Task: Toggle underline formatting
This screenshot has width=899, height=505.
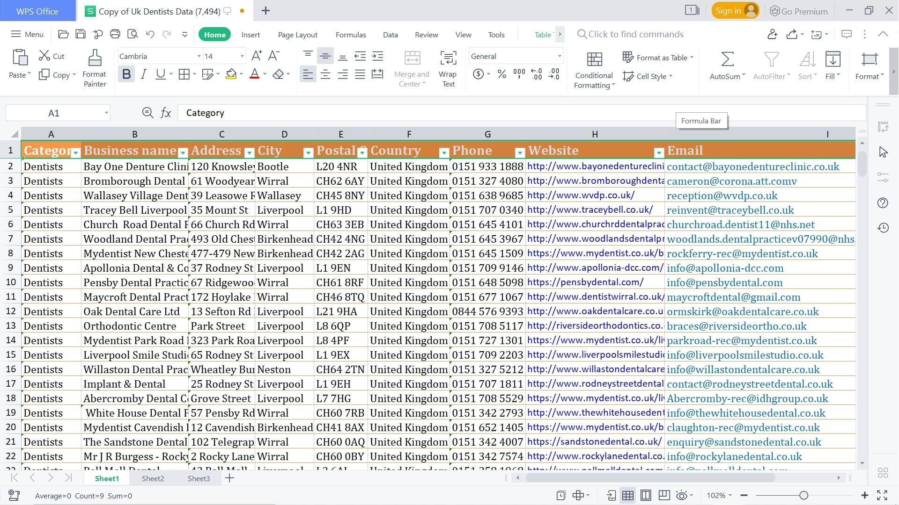Action: coord(160,74)
